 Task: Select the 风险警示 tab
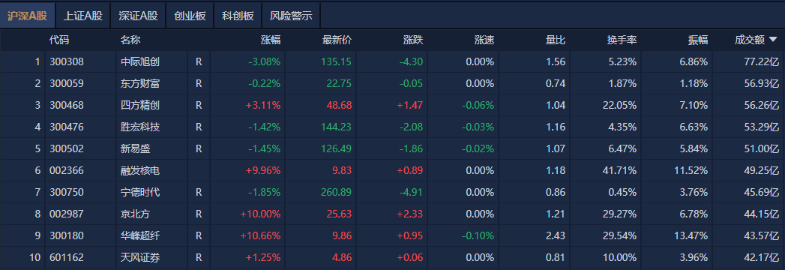291,16
